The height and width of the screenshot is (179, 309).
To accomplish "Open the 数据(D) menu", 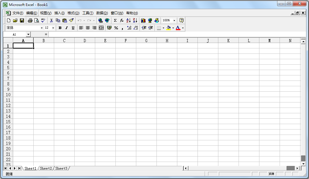I will click(x=102, y=13).
